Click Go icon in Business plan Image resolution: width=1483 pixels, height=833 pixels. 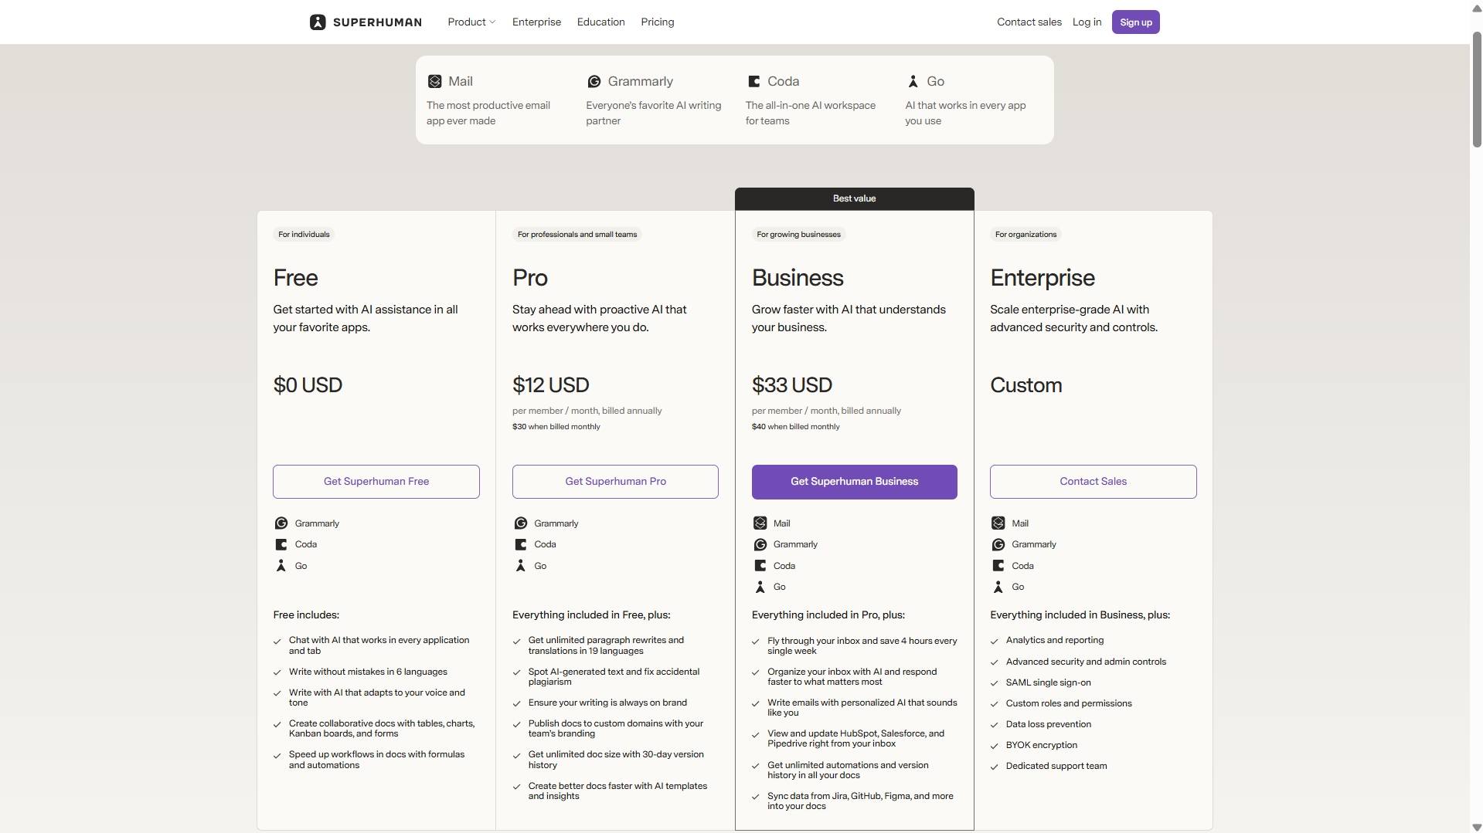point(760,587)
